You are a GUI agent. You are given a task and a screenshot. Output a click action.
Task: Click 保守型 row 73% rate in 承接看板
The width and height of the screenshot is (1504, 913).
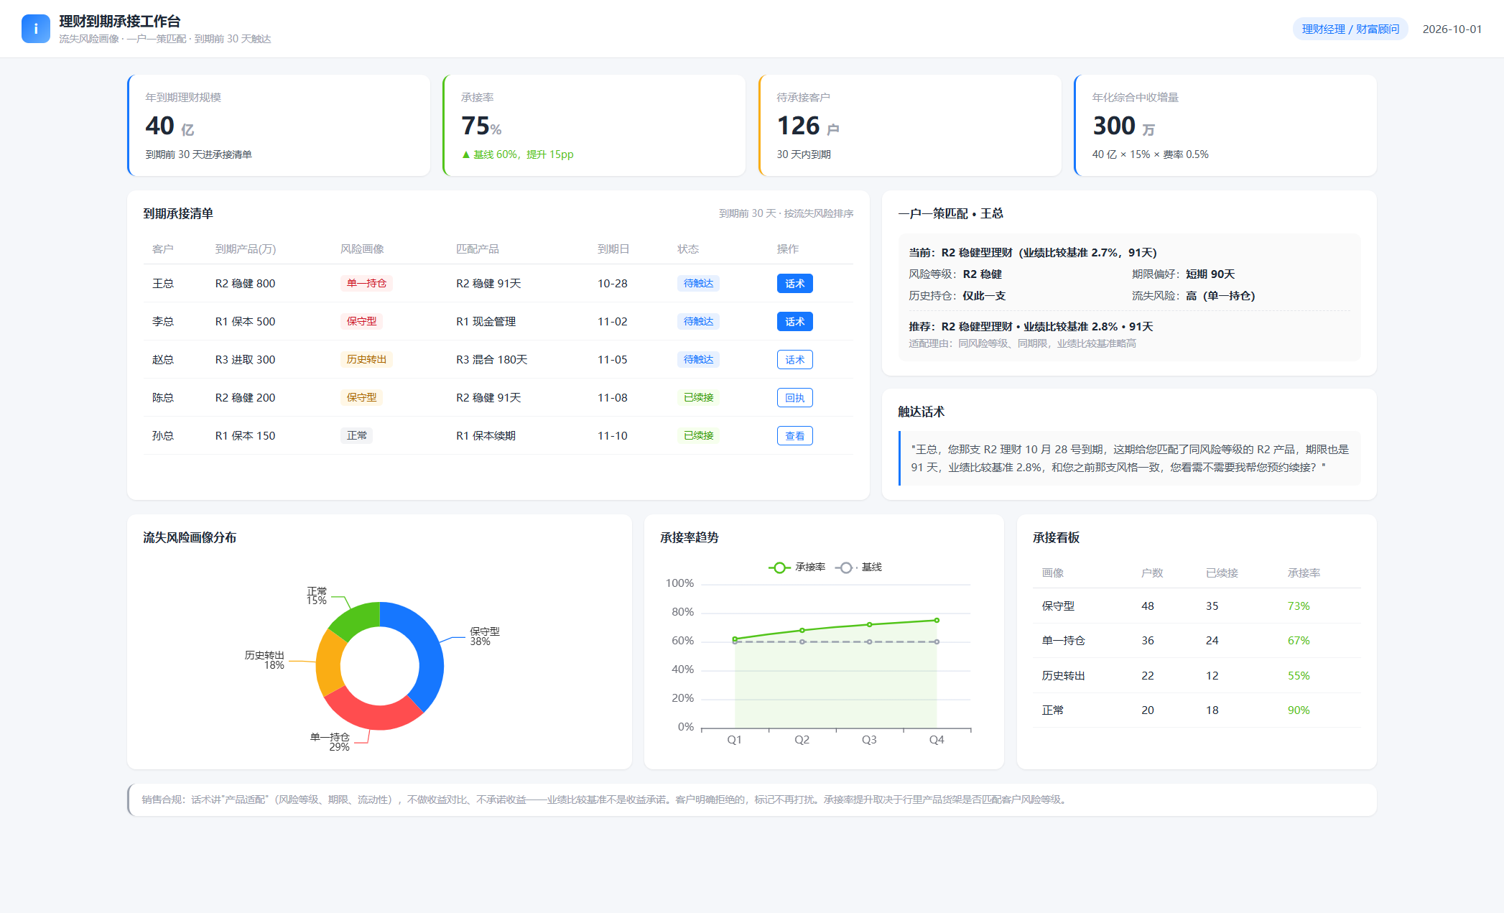1299,606
